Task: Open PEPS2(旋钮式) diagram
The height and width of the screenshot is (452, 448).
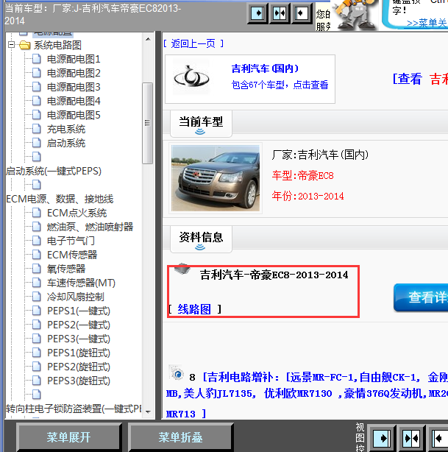Action: tap(79, 367)
